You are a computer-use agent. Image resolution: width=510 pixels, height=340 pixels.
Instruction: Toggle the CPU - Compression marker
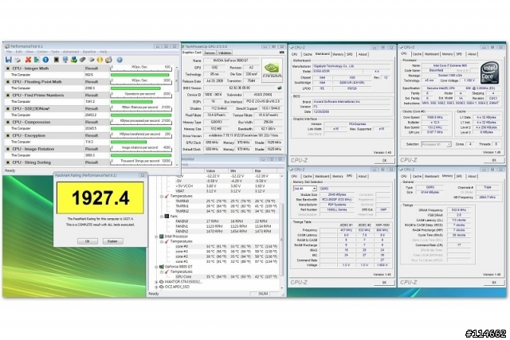[x=8, y=122]
